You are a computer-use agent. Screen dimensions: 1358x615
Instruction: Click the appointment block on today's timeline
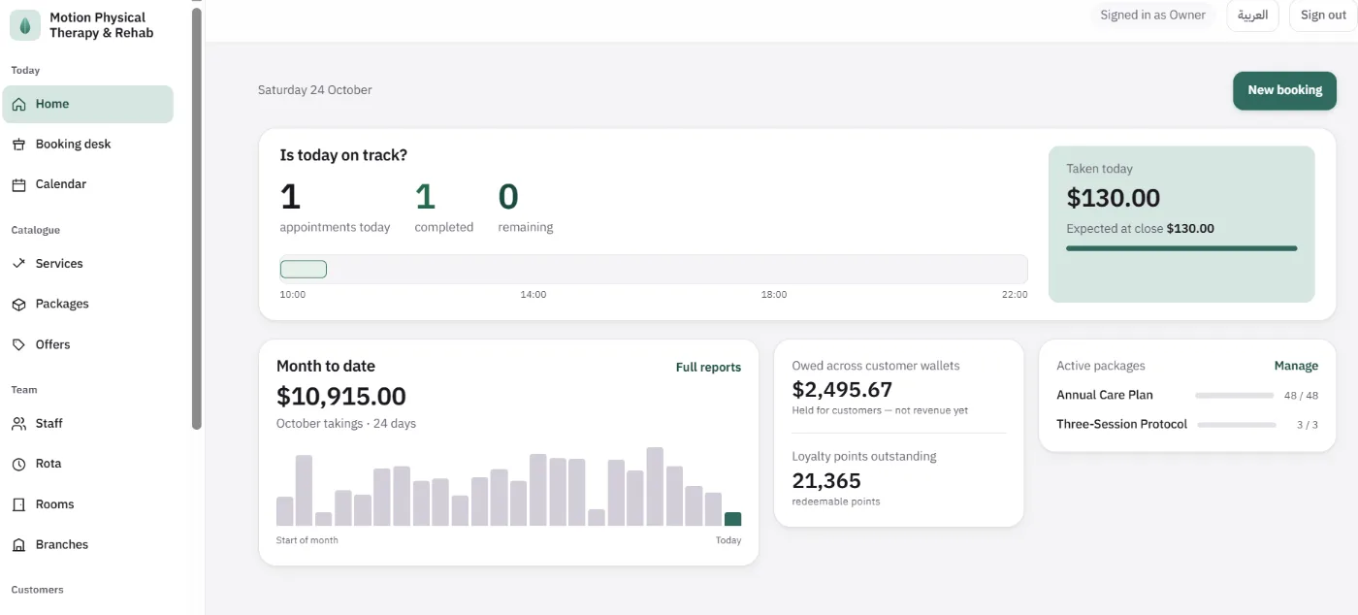[x=304, y=270]
